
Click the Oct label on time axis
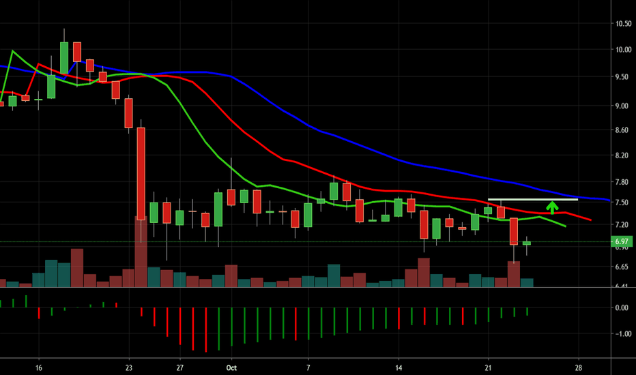pos(231,367)
